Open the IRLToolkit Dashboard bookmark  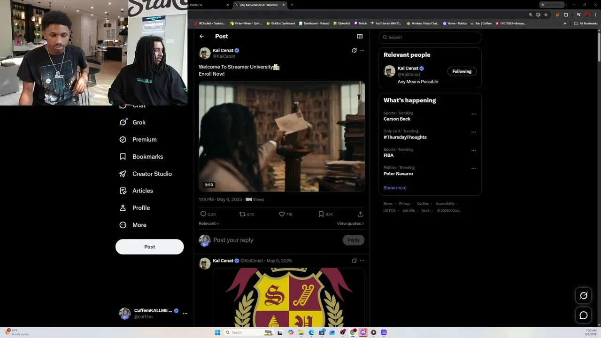pos(210,23)
